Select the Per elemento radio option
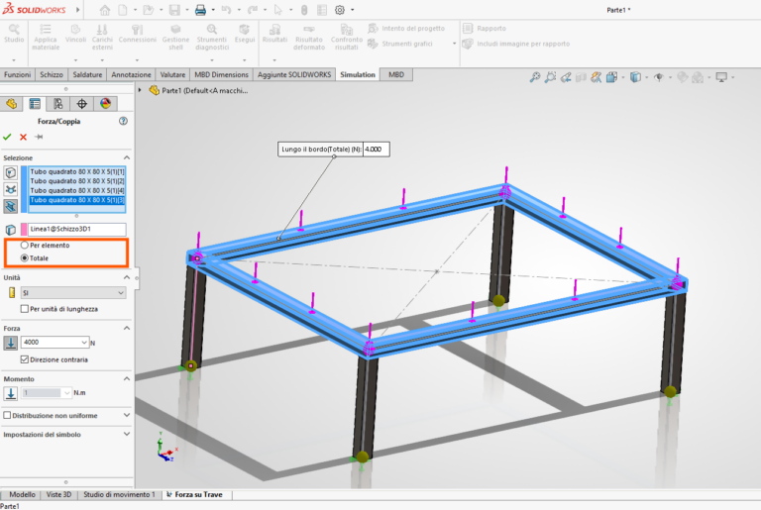 [25, 245]
